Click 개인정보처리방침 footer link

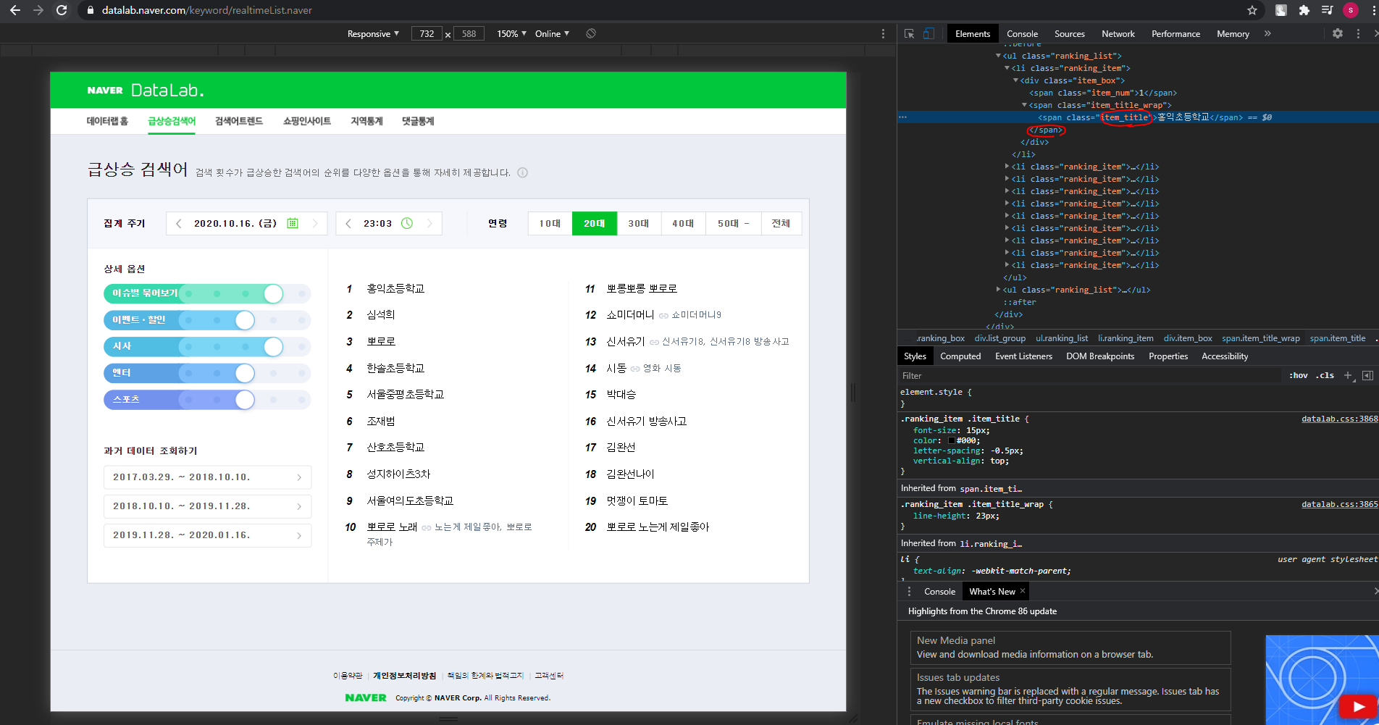(405, 675)
